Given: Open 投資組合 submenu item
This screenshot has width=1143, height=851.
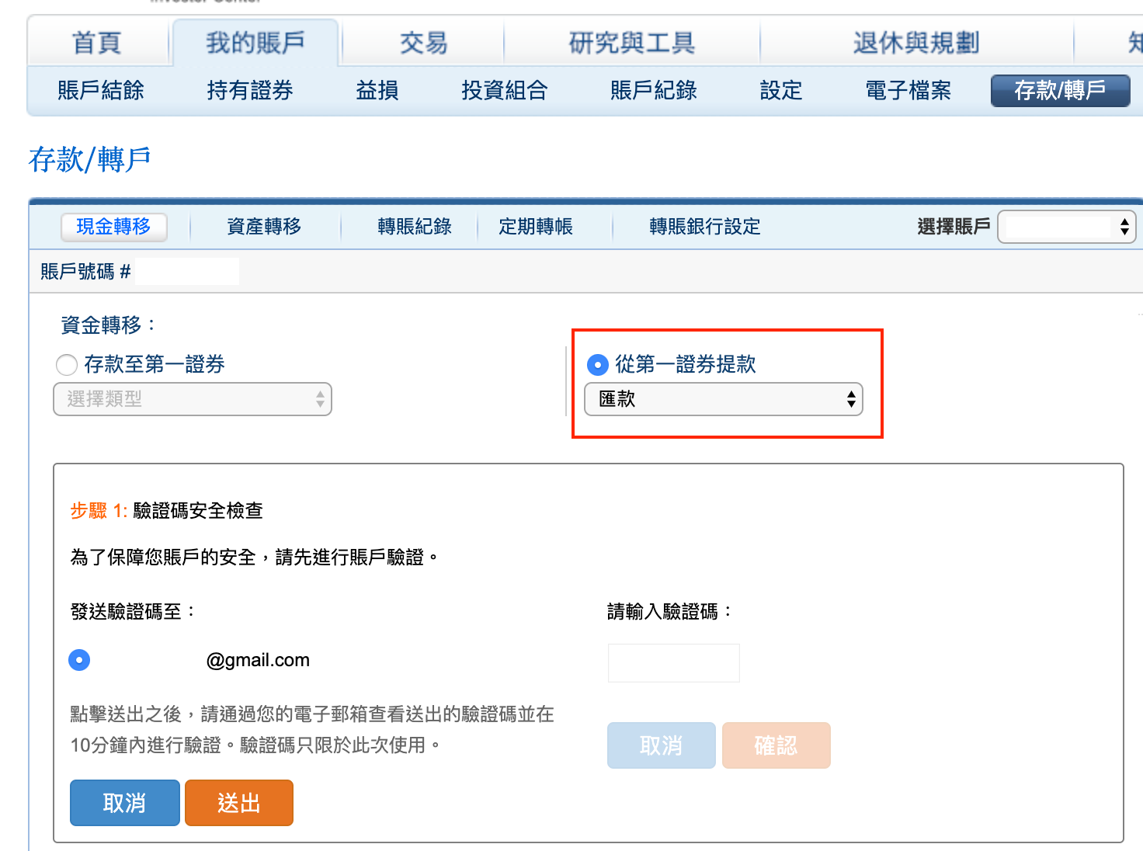Looking at the screenshot, I should point(505,91).
